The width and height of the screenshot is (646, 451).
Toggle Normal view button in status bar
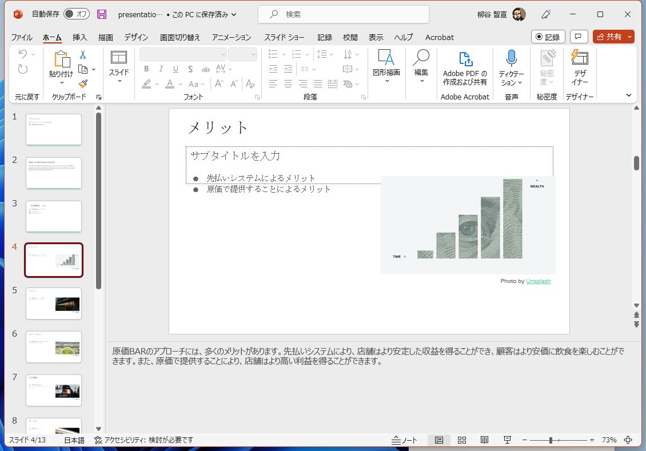pyautogui.click(x=439, y=440)
